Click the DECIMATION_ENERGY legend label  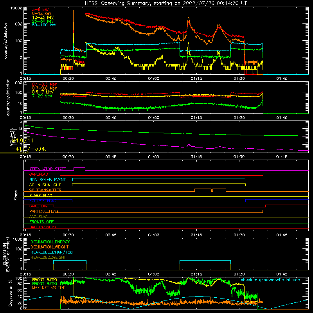[50, 242]
